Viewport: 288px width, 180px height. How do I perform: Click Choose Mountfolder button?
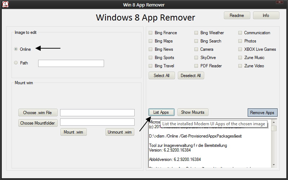click(x=38, y=123)
